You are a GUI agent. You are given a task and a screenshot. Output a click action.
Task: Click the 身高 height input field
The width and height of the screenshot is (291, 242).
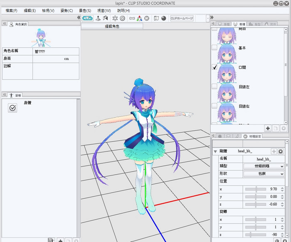(56, 59)
